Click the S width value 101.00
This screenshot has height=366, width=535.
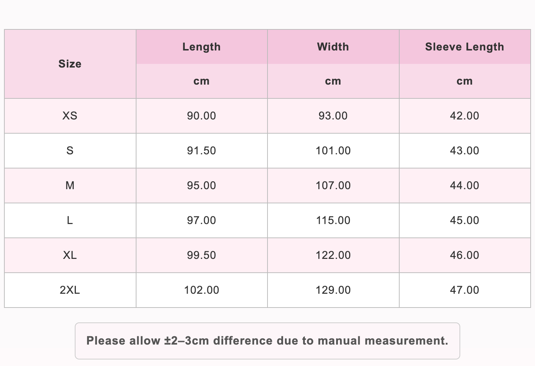[333, 151]
